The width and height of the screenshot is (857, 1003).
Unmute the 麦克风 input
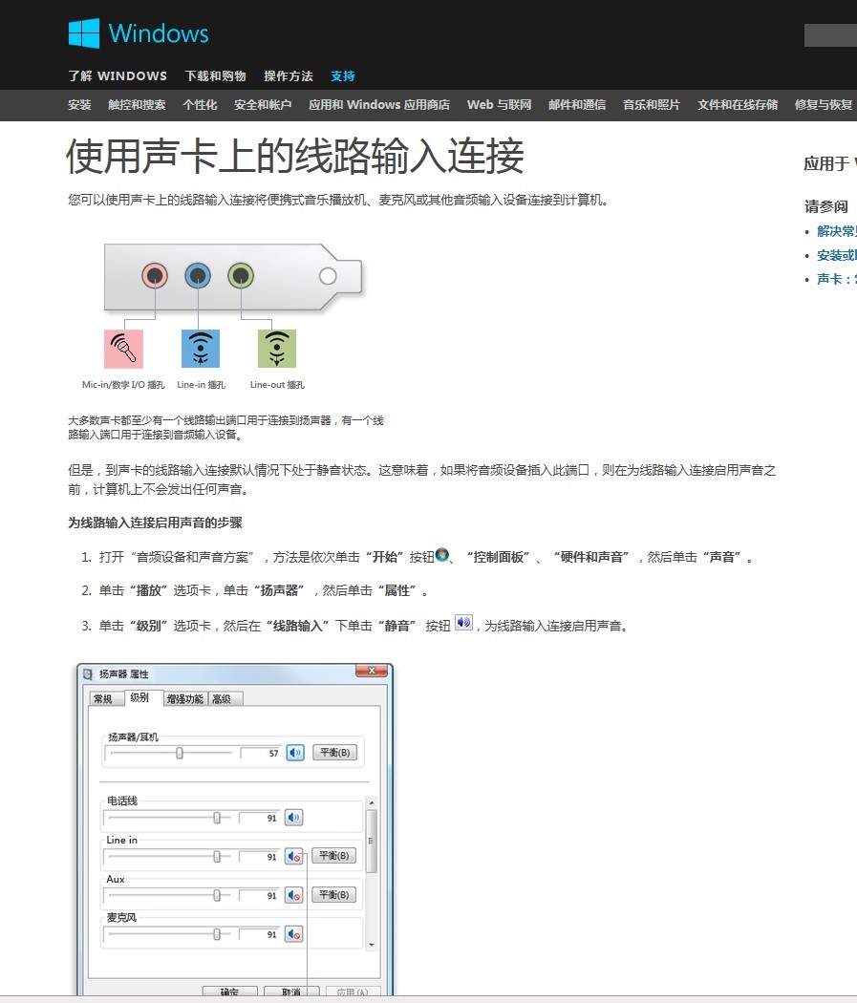pos(294,934)
